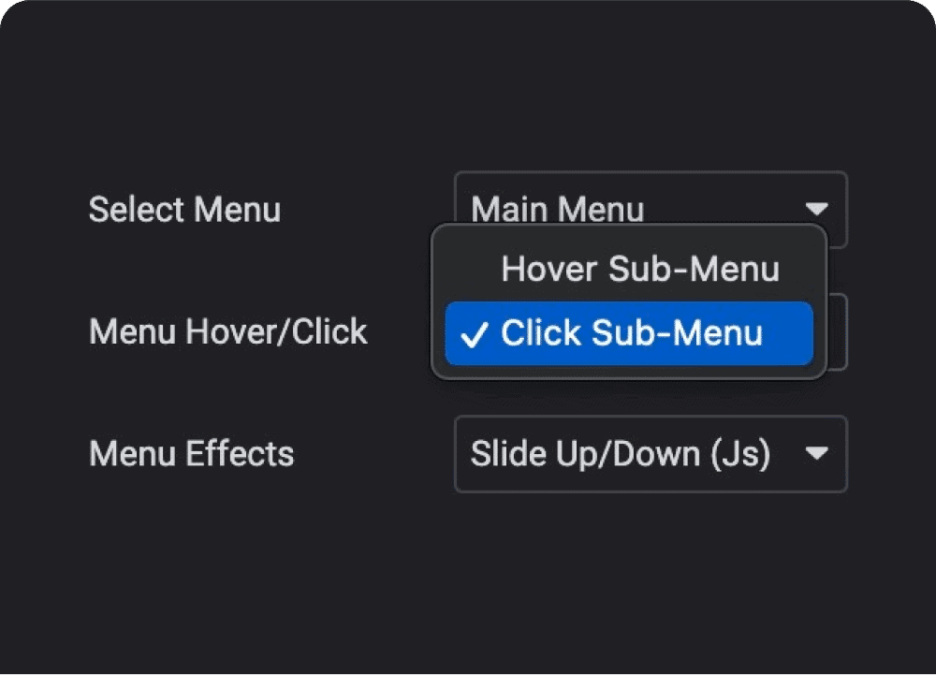
Task: Choose the Hover Sub-Menu option
Action: click(x=639, y=270)
